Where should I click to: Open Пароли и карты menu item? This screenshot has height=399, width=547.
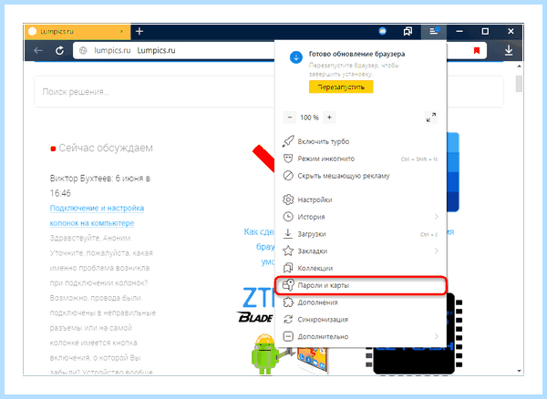360,285
